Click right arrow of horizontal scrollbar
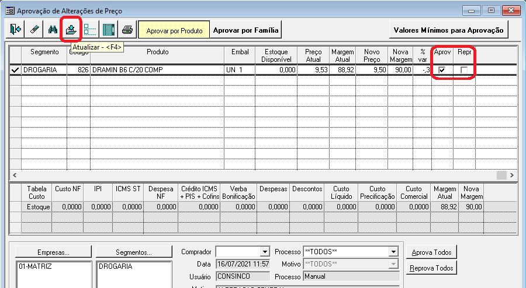 [x=511, y=175]
